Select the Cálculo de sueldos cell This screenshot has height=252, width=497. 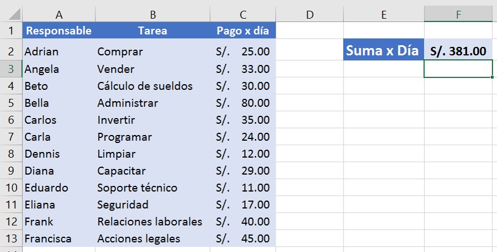coord(152,86)
